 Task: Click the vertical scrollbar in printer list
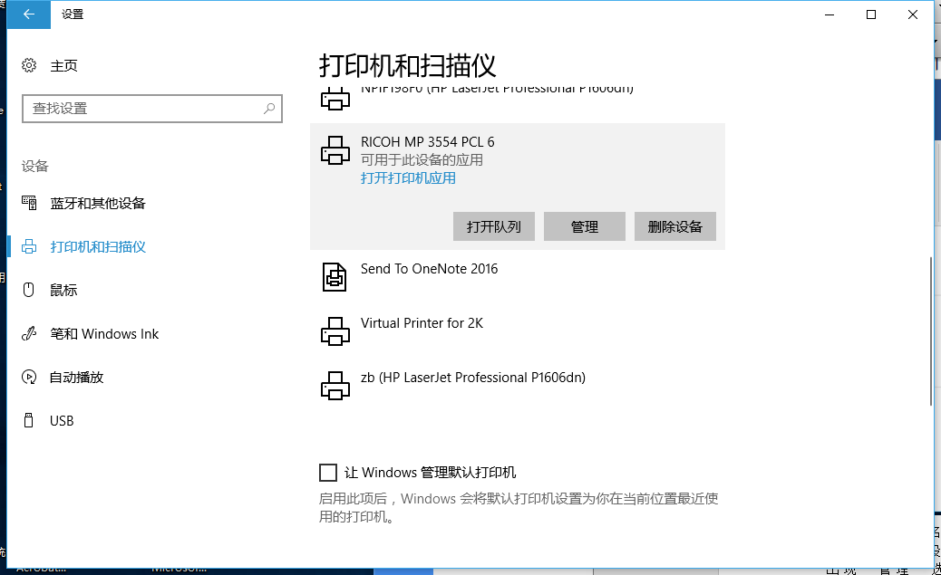pos(928,331)
